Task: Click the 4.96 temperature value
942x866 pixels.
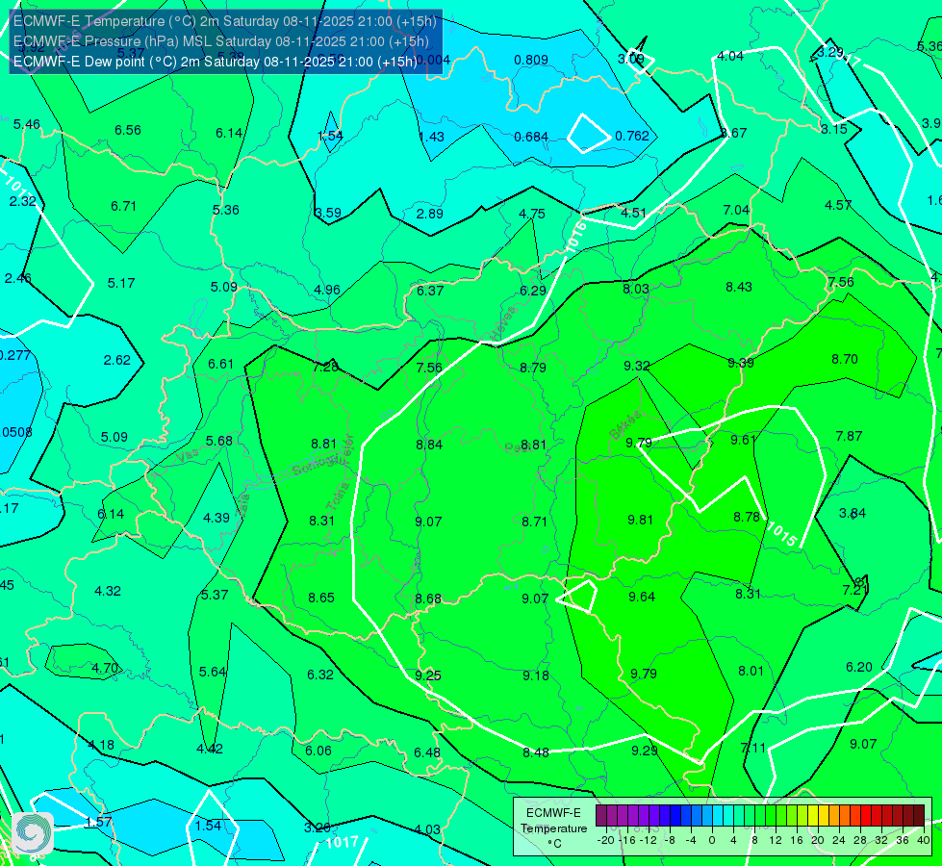Action: (327, 291)
